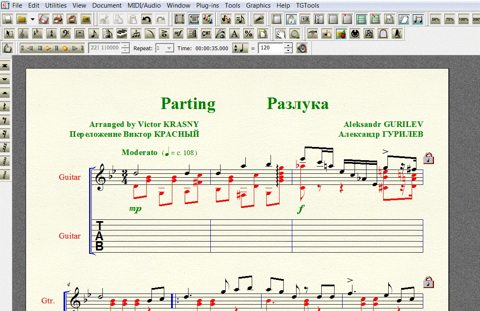Select the Simple Entry eighth note tool
480x311 pixels.
tap(94, 34)
